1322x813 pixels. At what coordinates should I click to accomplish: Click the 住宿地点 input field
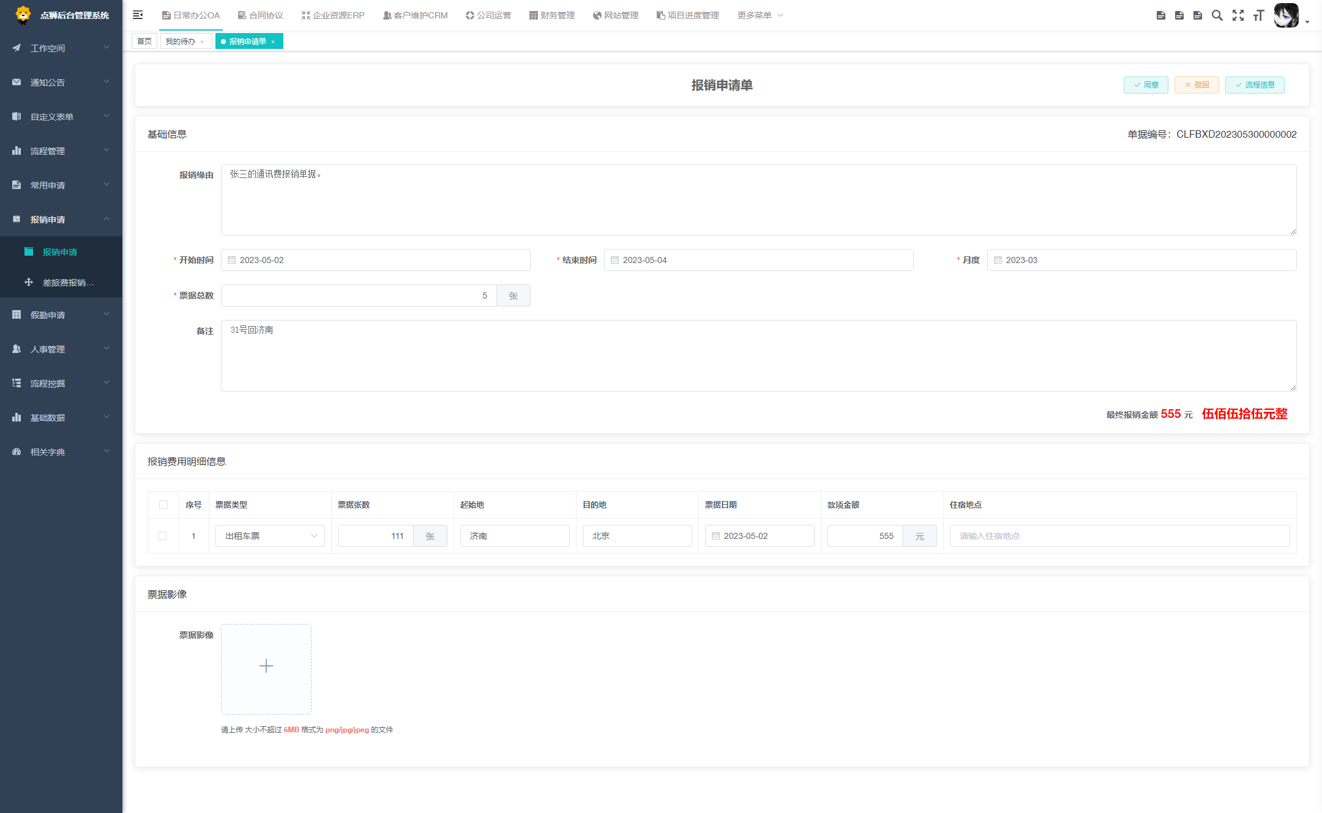tap(1119, 536)
